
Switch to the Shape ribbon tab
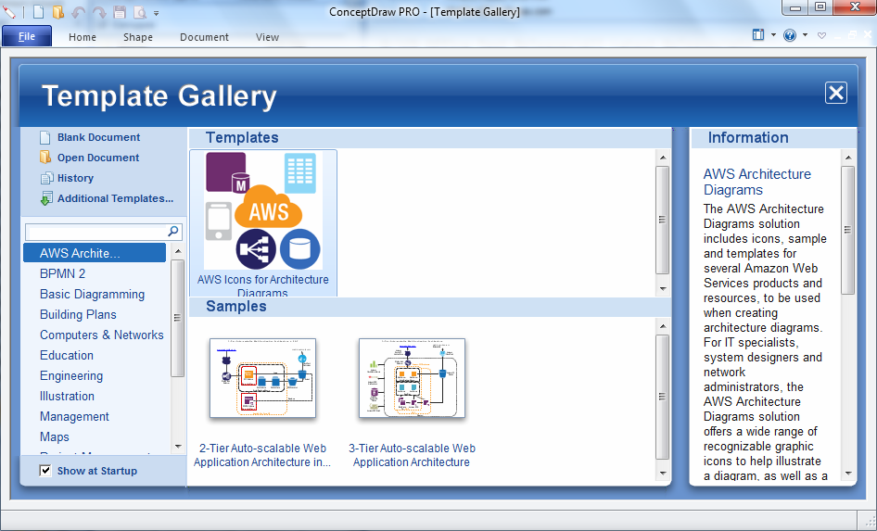point(138,37)
